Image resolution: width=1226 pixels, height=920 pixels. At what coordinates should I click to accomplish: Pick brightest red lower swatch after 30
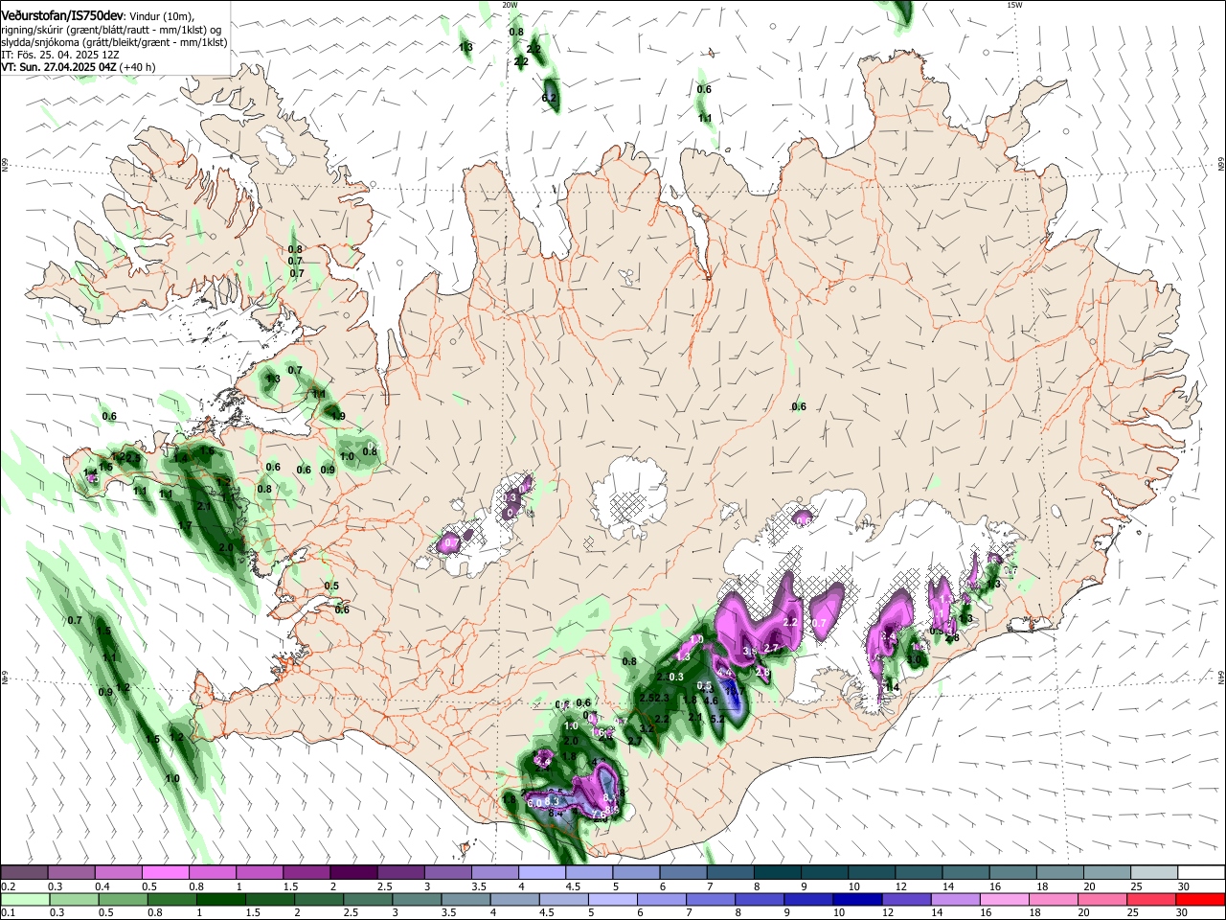click(x=1199, y=899)
